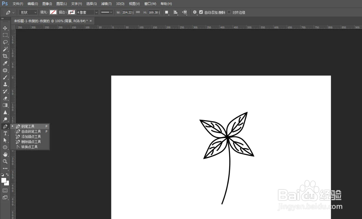This screenshot has height=219, width=362.
Task: Open the fill (填充) color swatch
Action: point(53,12)
